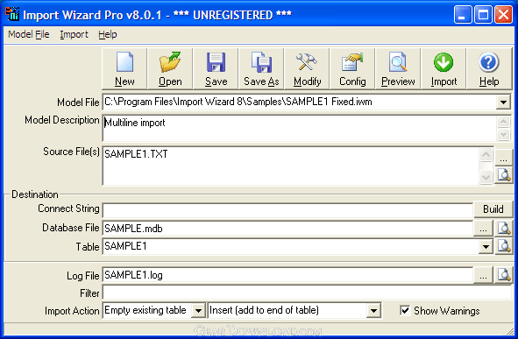View source file with magnifier icon
This screenshot has height=339, width=518.
point(504,175)
